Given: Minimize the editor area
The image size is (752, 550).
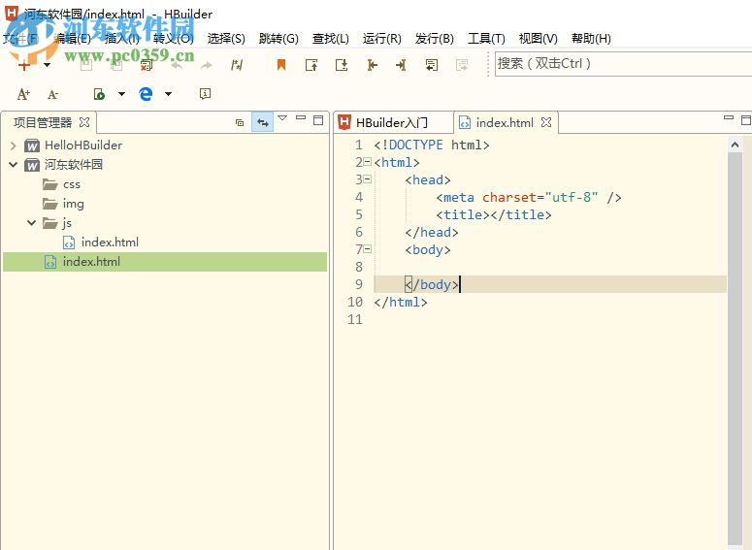Looking at the screenshot, I should [x=729, y=117].
